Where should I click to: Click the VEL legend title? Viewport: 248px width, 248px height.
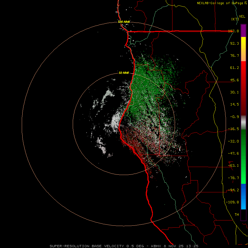(x=242, y=17)
